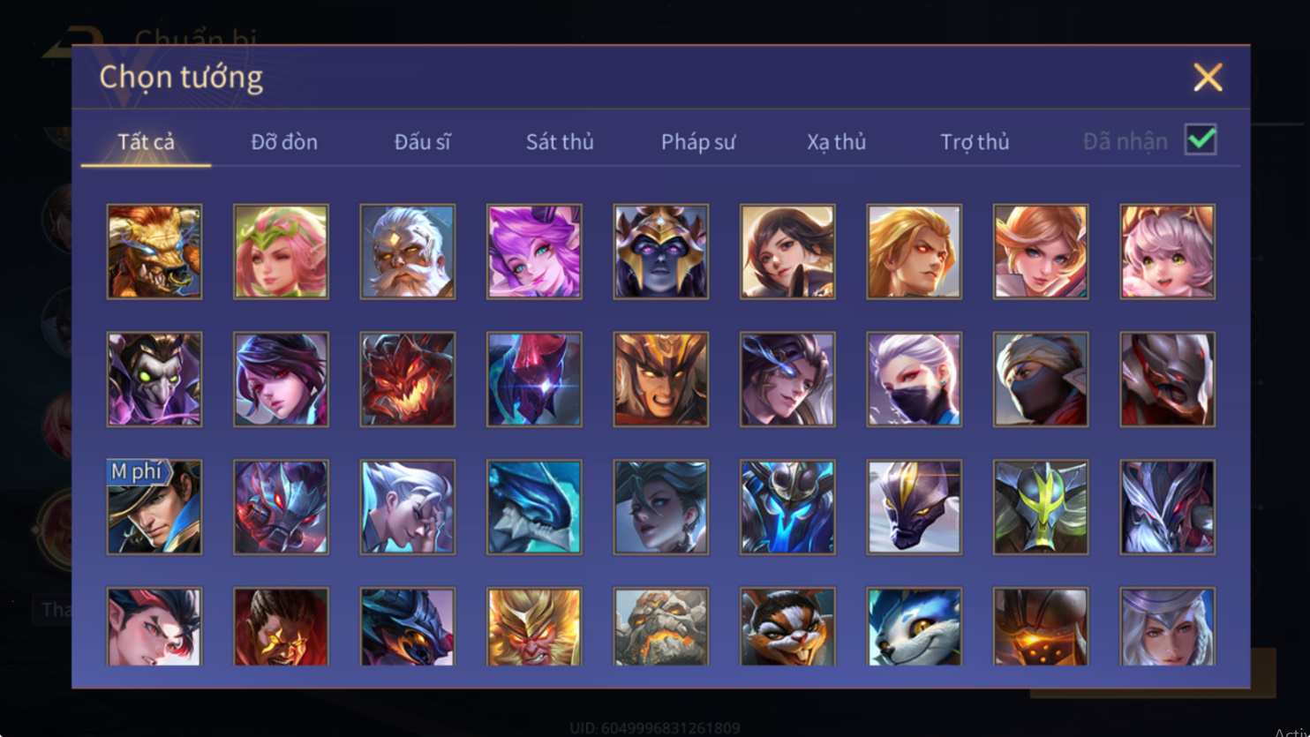Open the 'Đấu sĩ' tab
This screenshot has height=737, width=1310.
[422, 141]
